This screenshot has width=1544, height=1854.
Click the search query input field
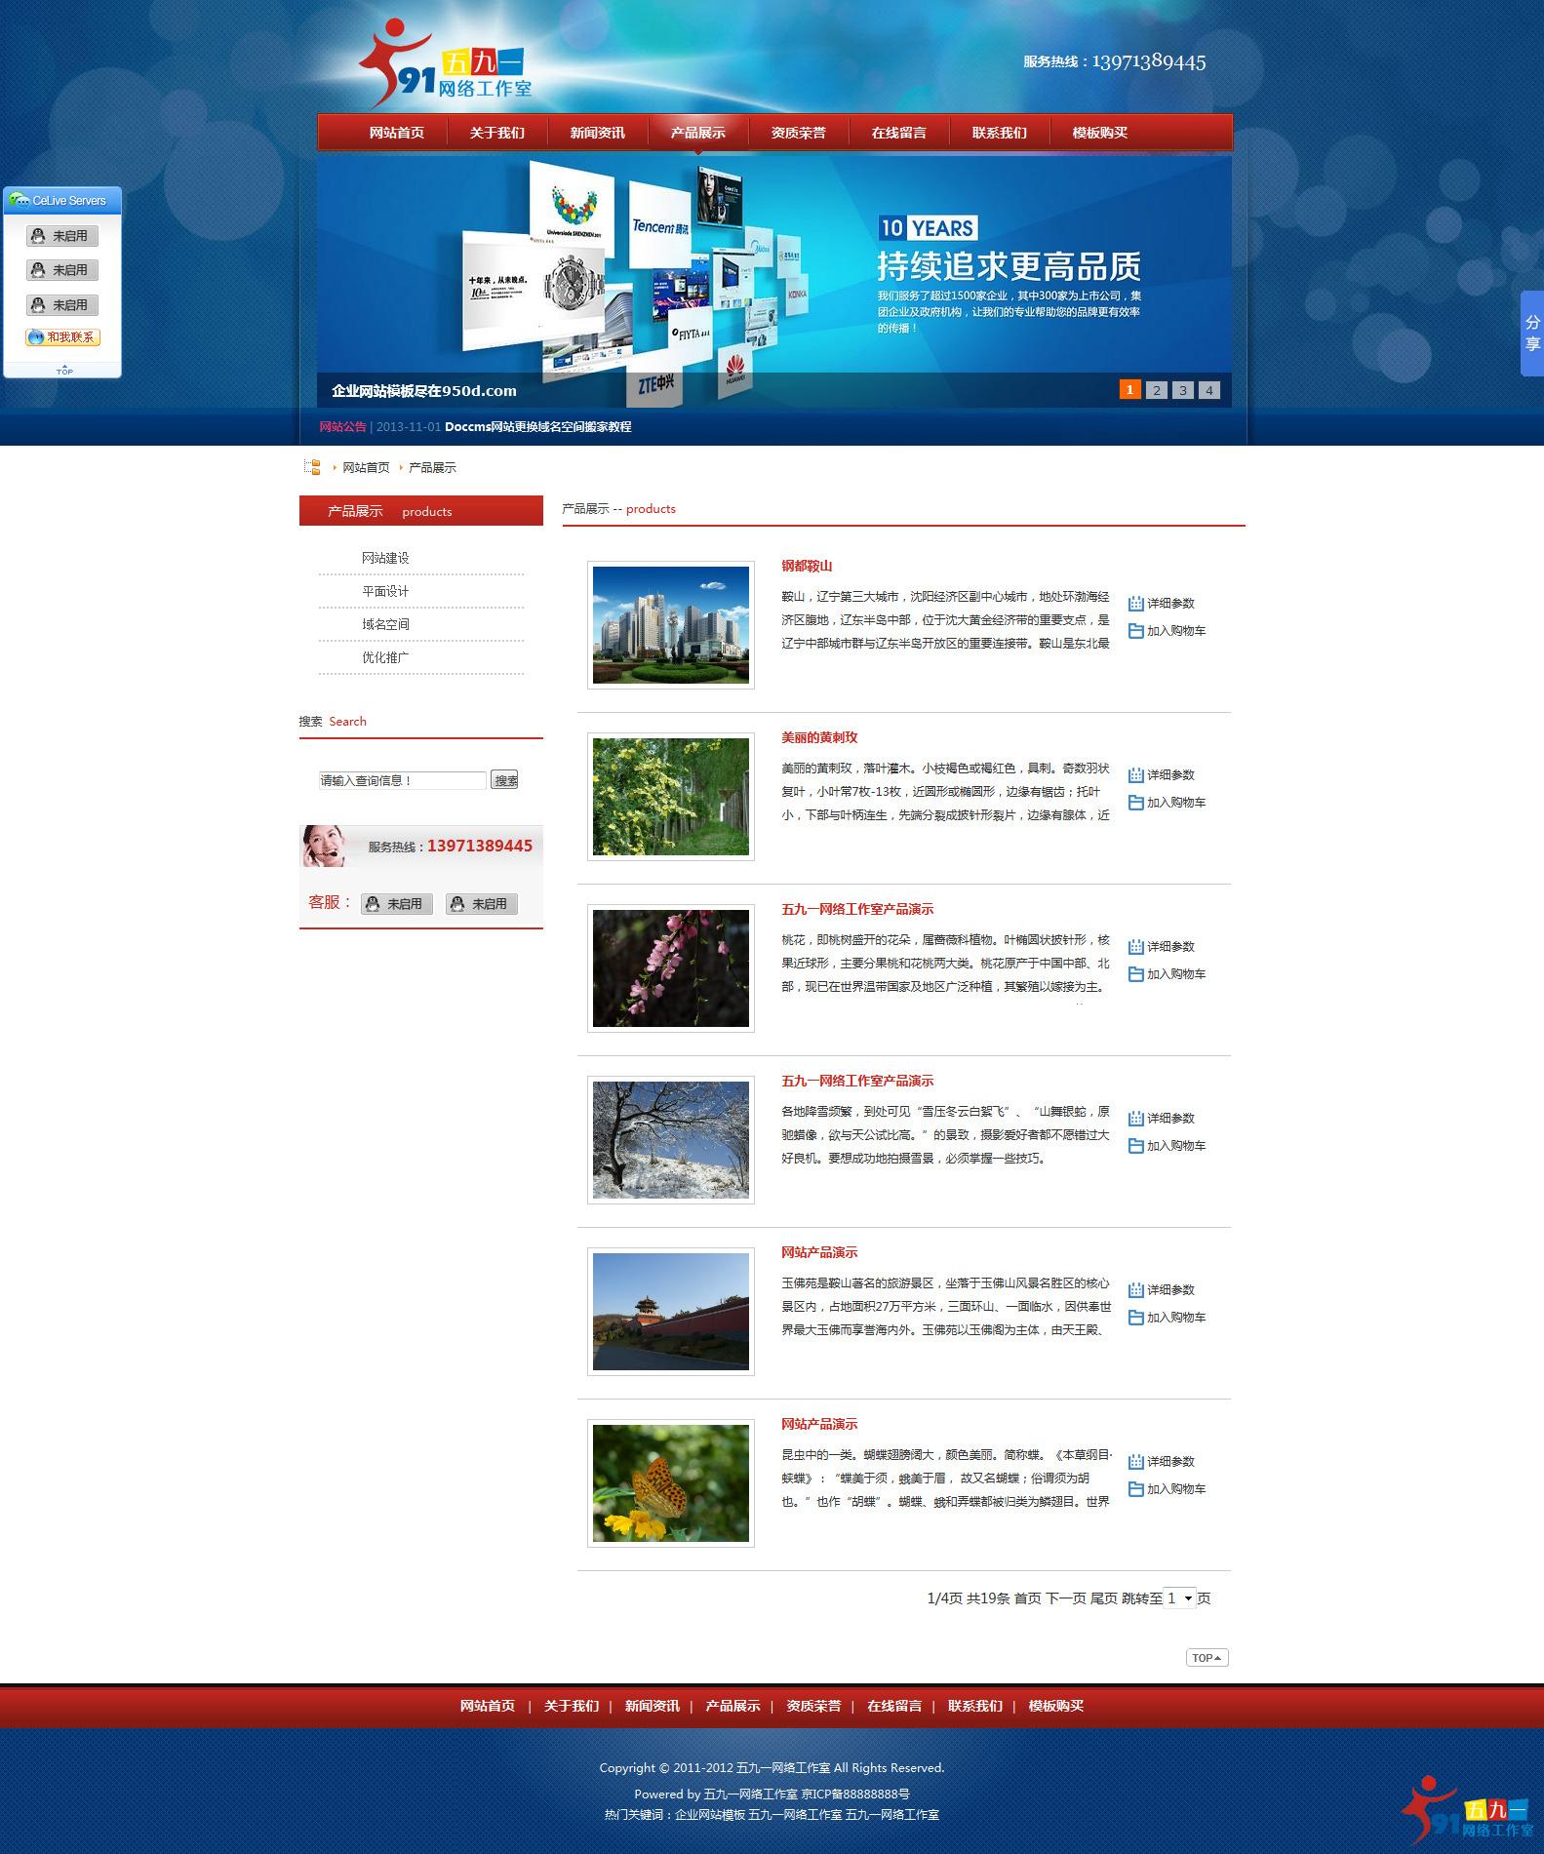[x=402, y=780]
